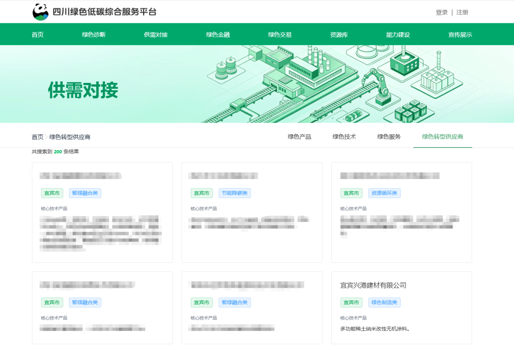
Task: Click the 资源循环类 tag
Action: pyautogui.click(x=384, y=193)
